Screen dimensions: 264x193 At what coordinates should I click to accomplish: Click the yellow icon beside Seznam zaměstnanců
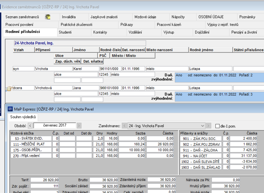[x=48, y=17]
